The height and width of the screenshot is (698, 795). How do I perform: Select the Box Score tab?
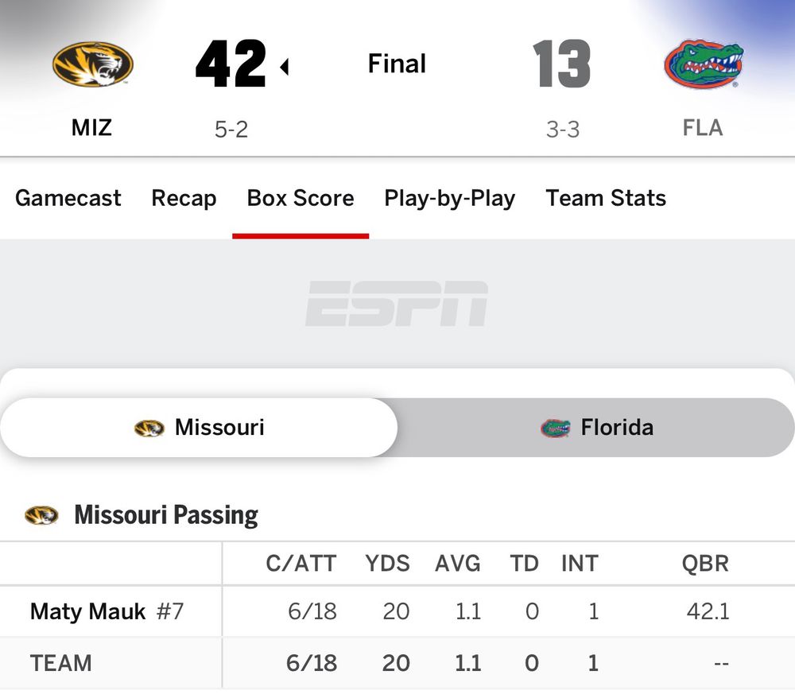click(301, 198)
